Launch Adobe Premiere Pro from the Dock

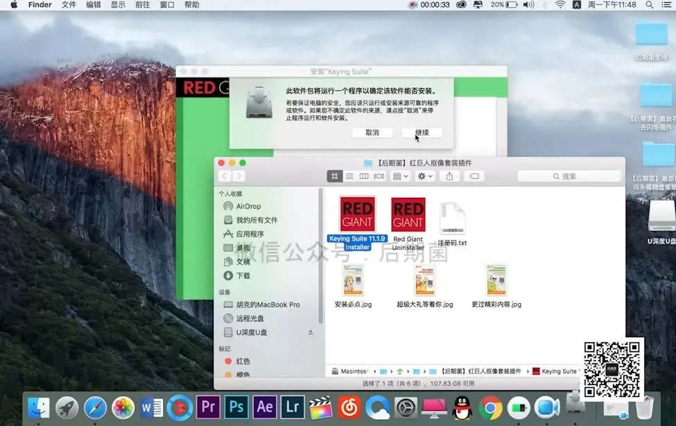pos(208,407)
